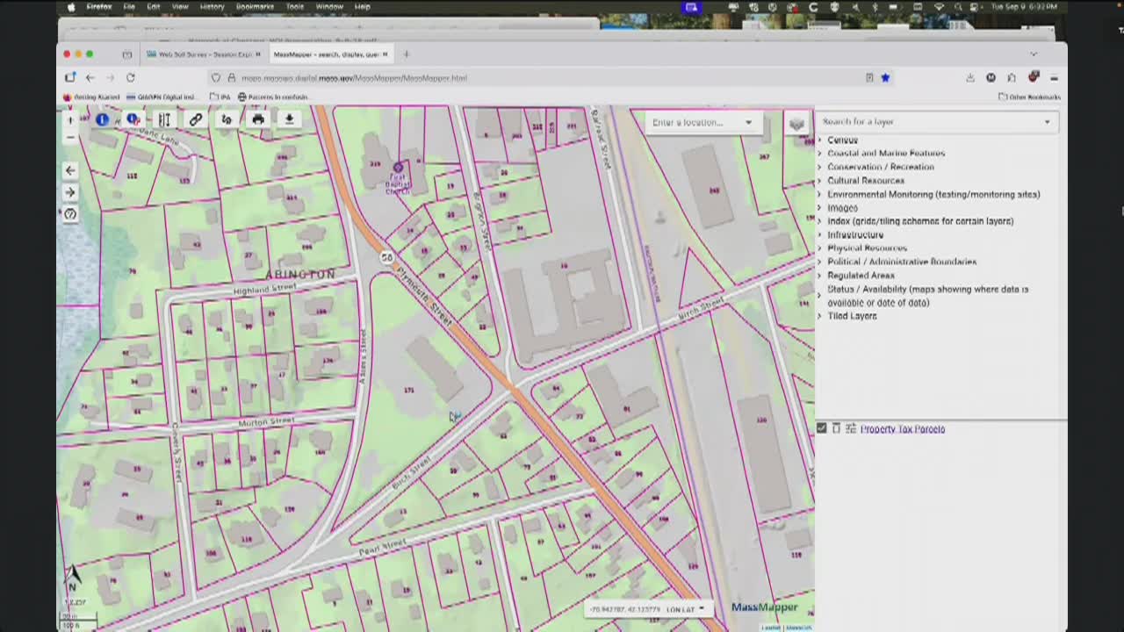Click the print map icon
The height and width of the screenshot is (632, 1124).
click(x=257, y=119)
